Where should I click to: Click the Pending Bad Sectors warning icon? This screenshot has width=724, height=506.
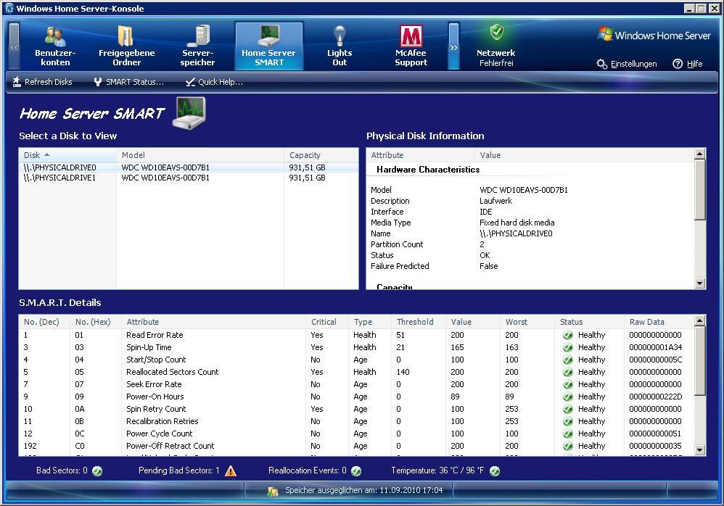pyautogui.click(x=231, y=471)
